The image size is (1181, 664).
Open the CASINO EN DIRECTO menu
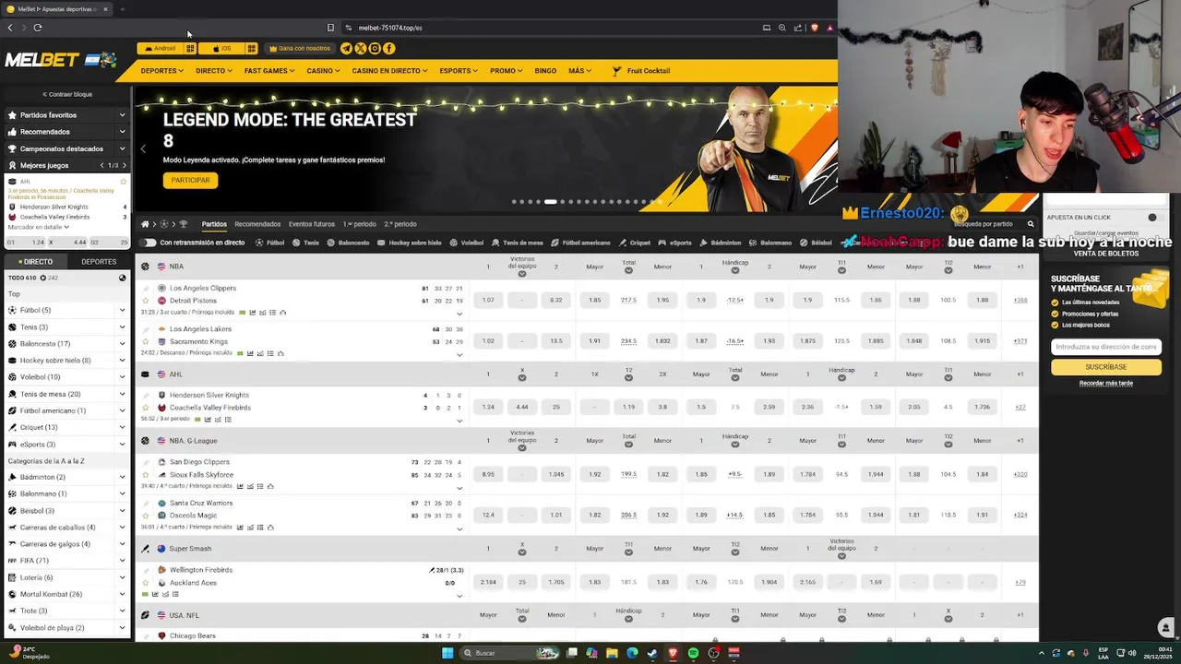[389, 71]
